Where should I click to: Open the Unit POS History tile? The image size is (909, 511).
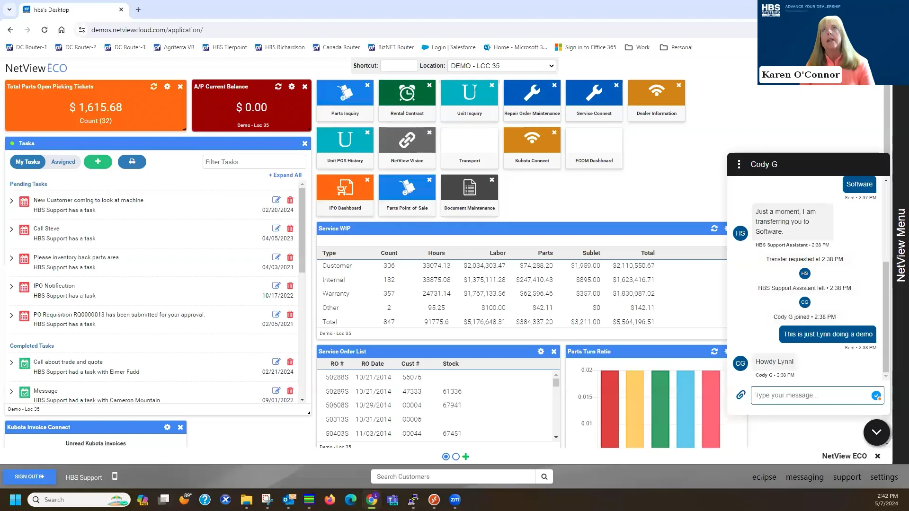click(x=345, y=148)
